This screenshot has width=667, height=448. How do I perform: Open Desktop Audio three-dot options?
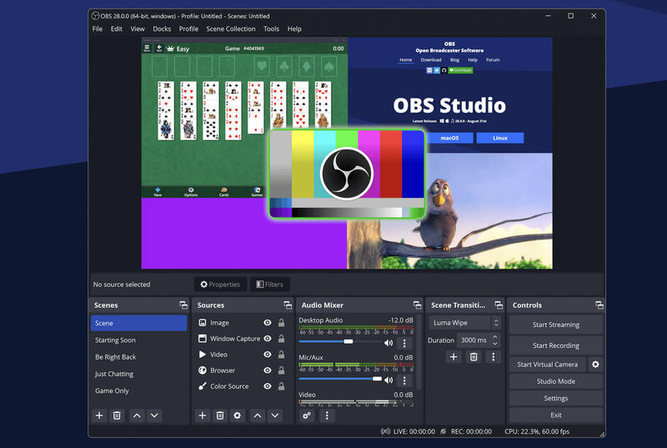(x=404, y=343)
